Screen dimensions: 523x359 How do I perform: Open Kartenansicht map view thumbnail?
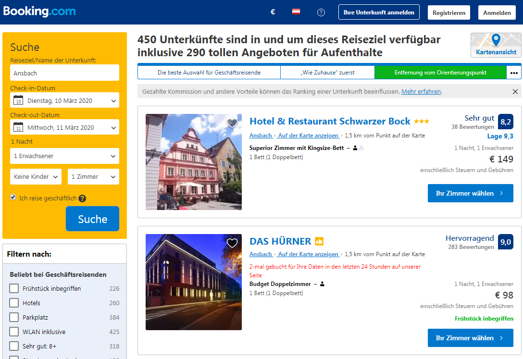point(496,45)
